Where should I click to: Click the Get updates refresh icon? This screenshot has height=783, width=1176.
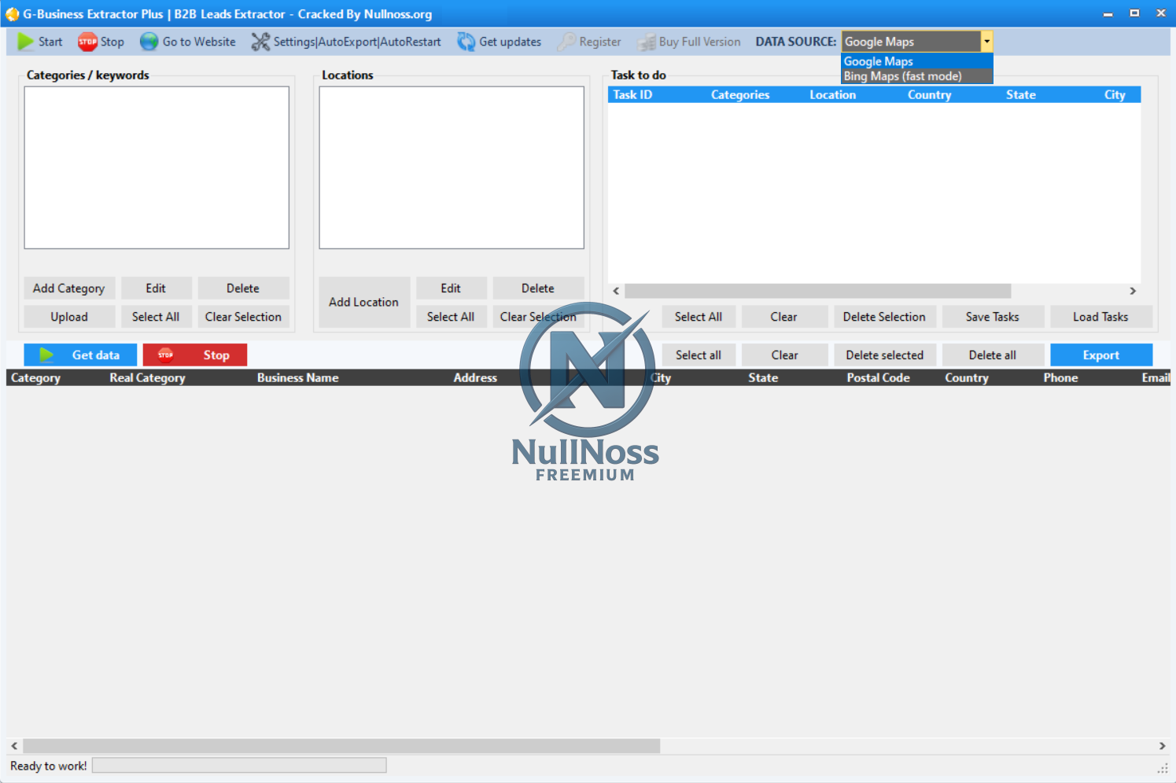465,42
